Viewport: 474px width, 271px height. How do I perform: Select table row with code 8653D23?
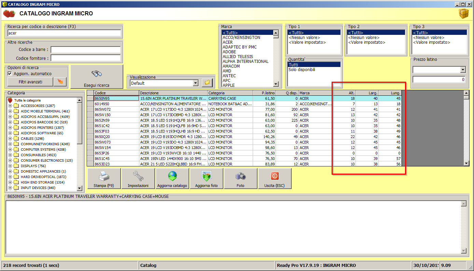click(x=244, y=164)
